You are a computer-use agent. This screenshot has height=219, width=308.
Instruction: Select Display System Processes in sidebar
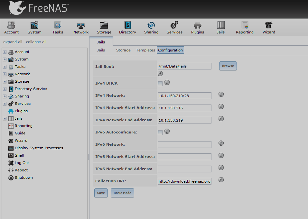(x=36, y=148)
